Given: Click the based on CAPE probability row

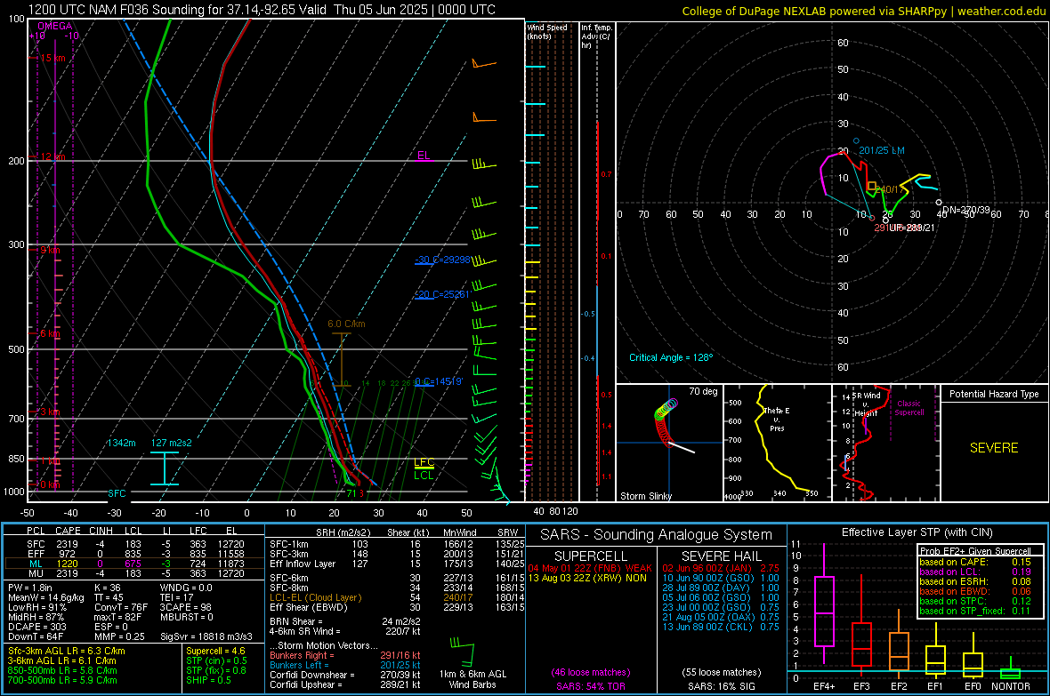Looking at the screenshot, I should (x=975, y=562).
